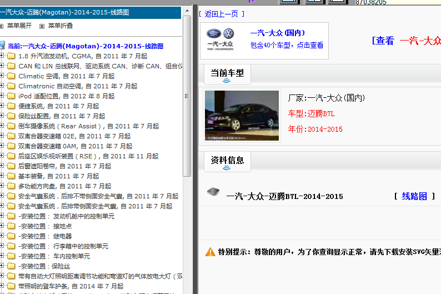This screenshot has height=294, width=441.
Task: Open the 线路图 link
Action: tap(414, 196)
